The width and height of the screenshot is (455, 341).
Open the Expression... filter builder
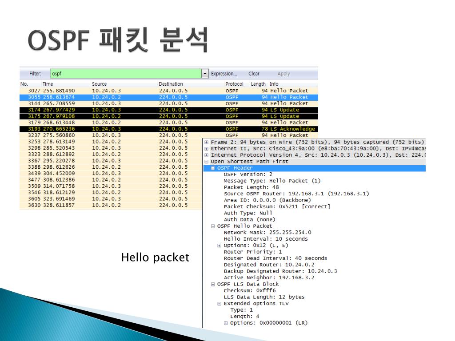(x=224, y=74)
